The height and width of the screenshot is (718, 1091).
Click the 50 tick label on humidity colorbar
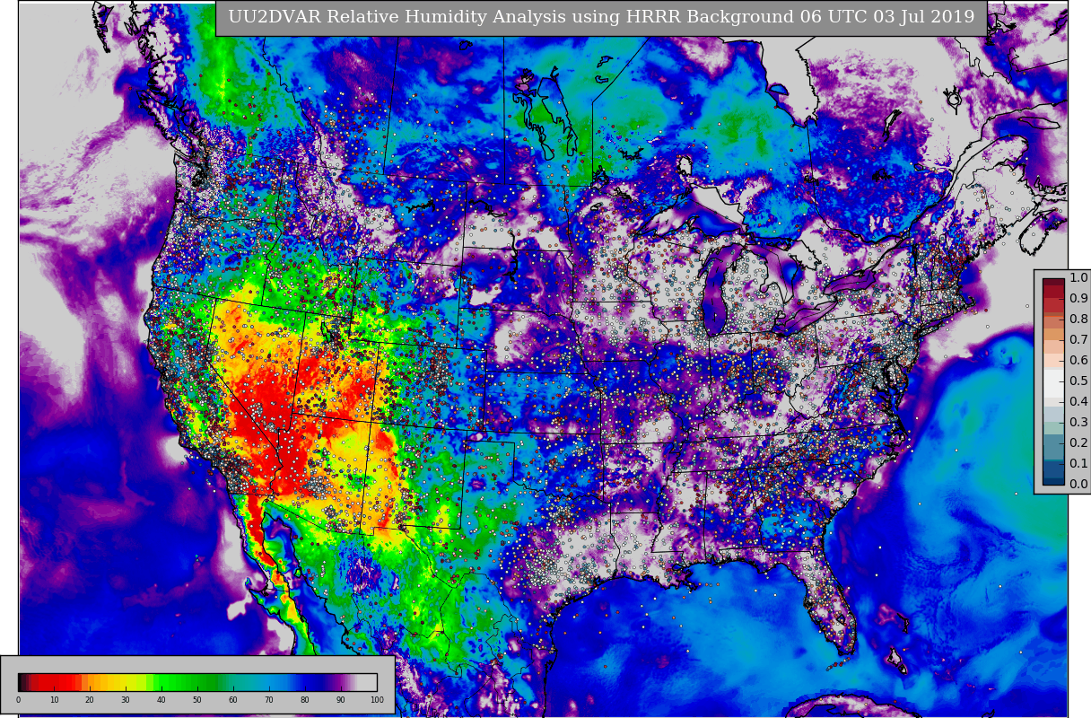(x=197, y=700)
